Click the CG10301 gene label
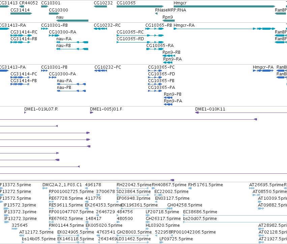 (51, 3)
